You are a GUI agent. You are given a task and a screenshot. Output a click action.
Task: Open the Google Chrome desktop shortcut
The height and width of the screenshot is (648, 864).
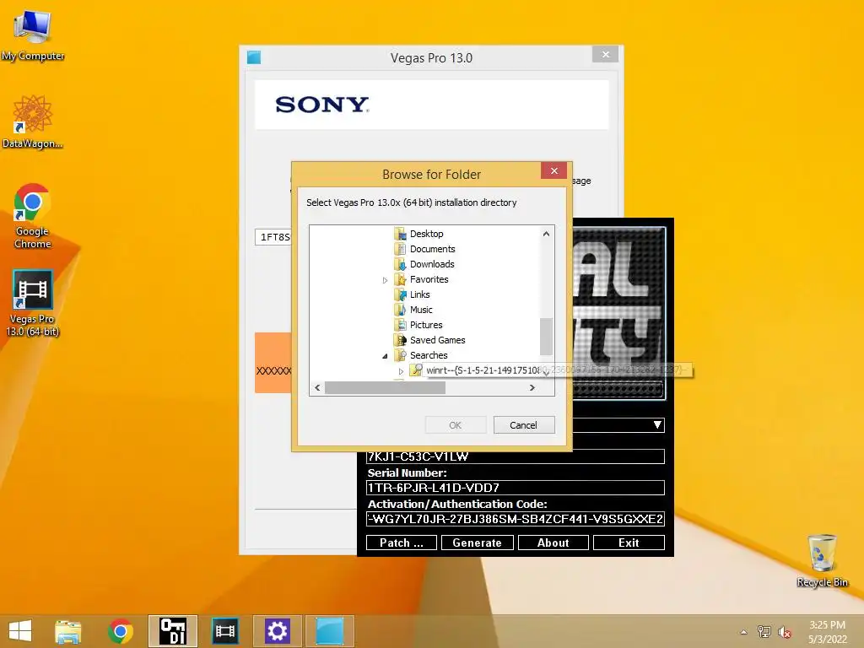coord(33,216)
